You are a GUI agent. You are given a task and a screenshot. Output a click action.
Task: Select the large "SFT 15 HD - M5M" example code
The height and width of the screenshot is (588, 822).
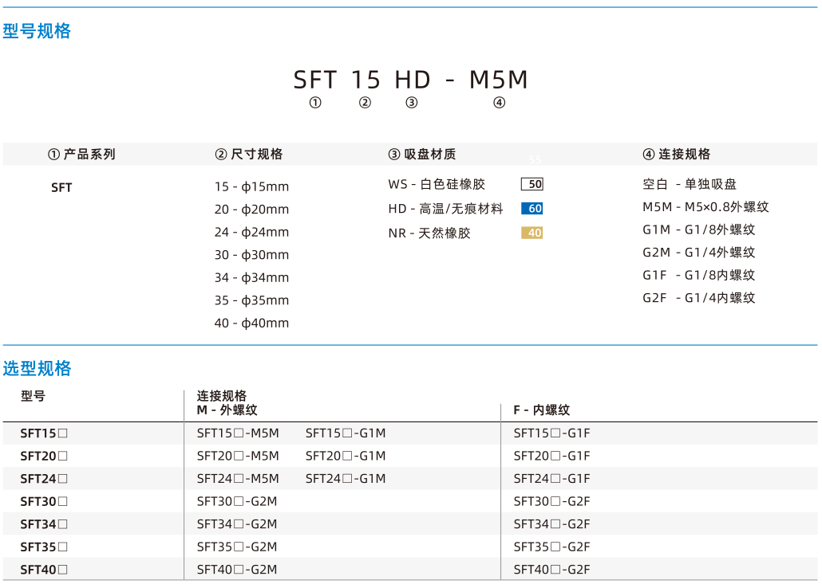pos(410,80)
